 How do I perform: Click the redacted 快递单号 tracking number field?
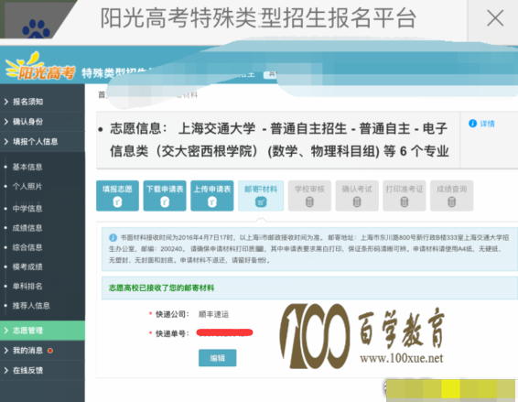[x=224, y=332]
